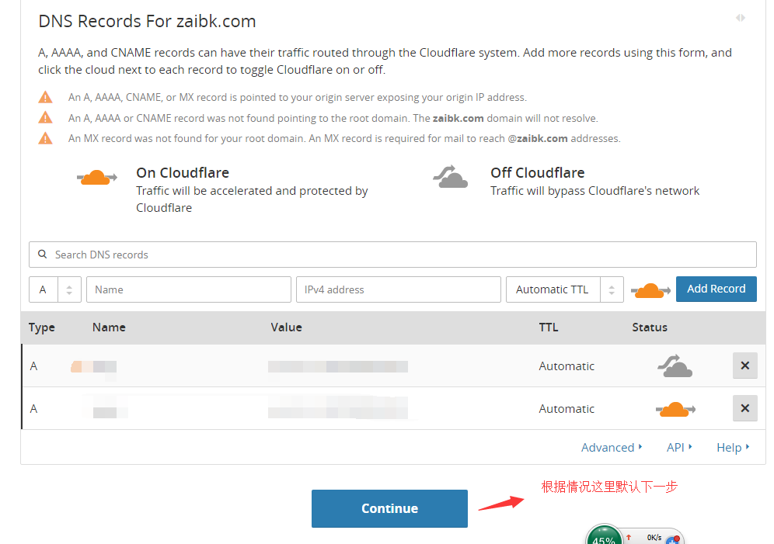Click the blurred name of first A record
The image size is (774, 544).
tap(94, 367)
